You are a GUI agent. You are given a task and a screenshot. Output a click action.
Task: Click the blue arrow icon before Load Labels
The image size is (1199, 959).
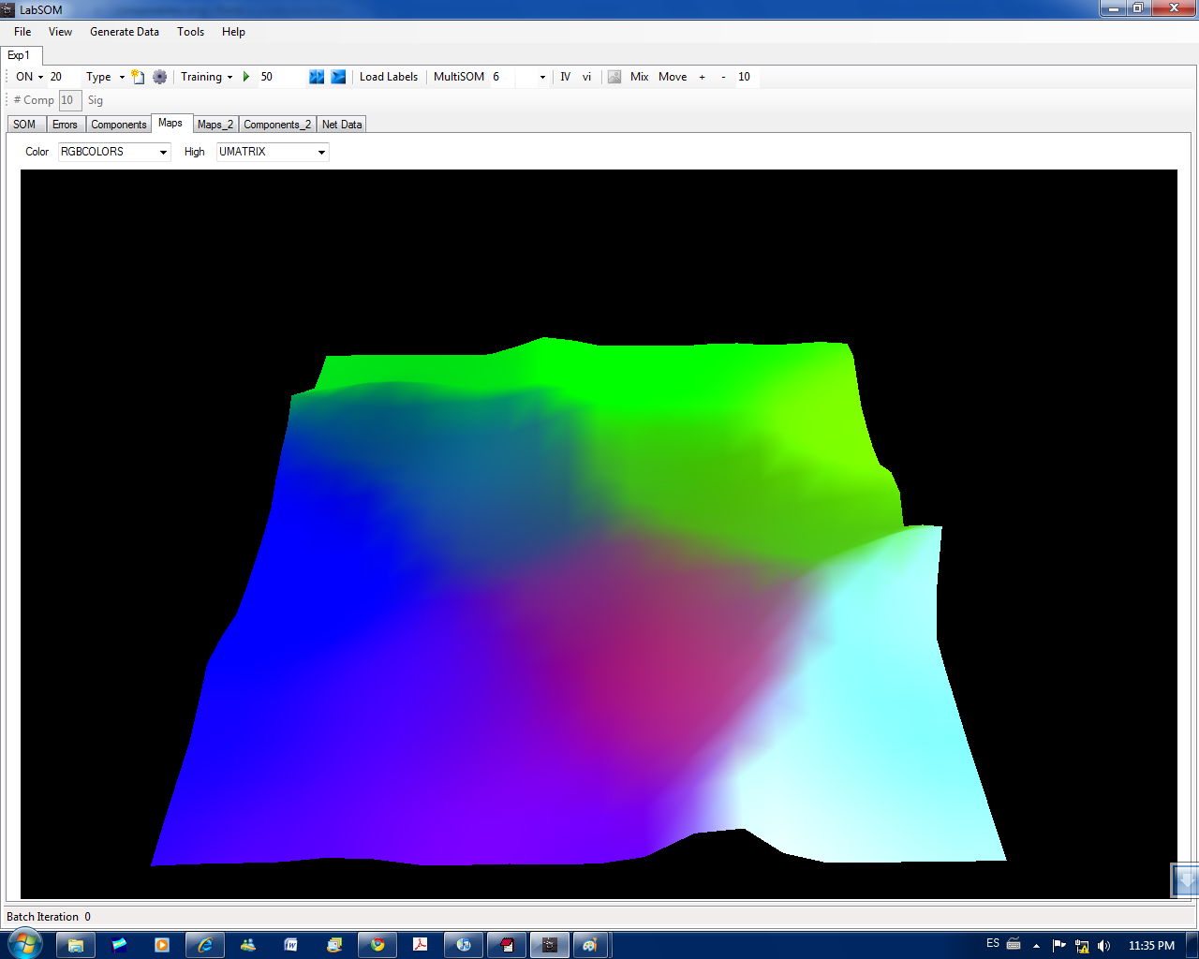(x=338, y=77)
